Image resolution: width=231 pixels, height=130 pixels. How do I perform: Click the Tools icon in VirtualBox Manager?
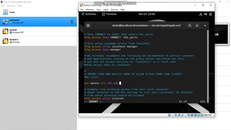5,12
